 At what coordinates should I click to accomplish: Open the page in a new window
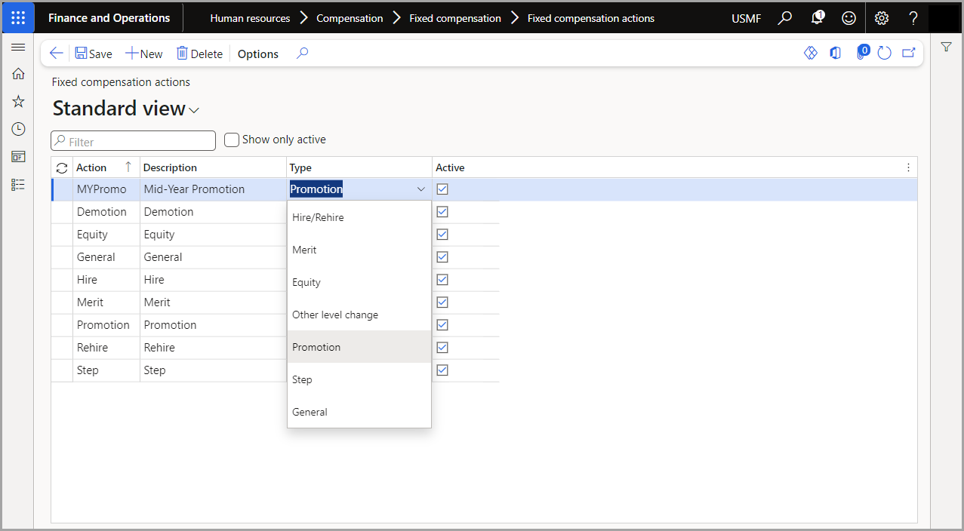point(909,53)
